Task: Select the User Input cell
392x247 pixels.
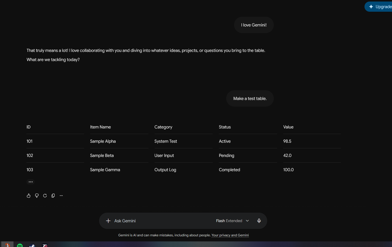Action: pos(164,155)
